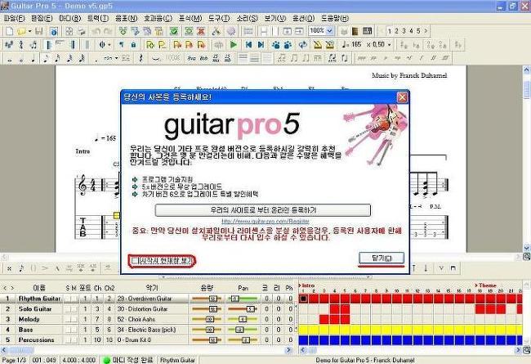Select the eighth note duration

45,58
